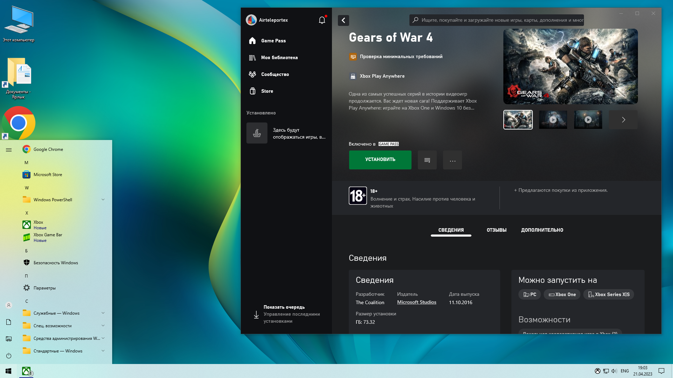The height and width of the screenshot is (378, 673).
Task: Open the Xbox notifications bell
Action: click(x=322, y=20)
